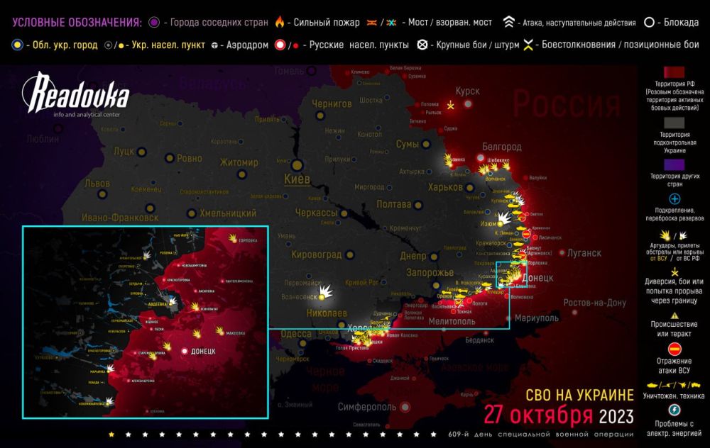Click the red Территория РФ swatch
The width and height of the screenshot is (710, 448).
[x=674, y=72]
